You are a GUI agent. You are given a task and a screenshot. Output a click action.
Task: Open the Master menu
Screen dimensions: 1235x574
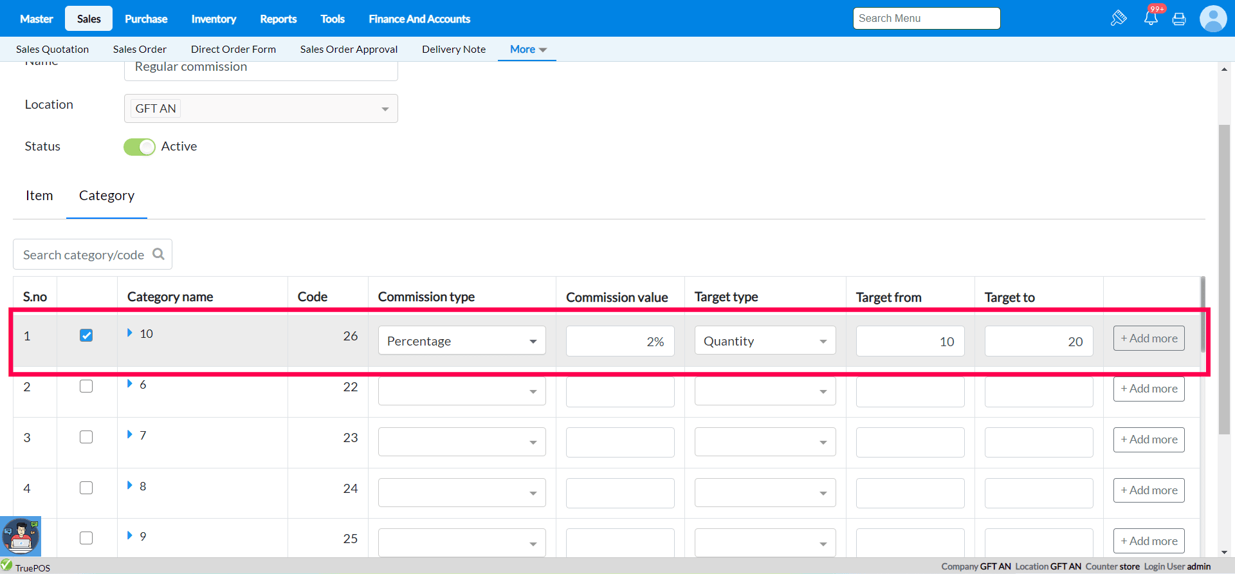(x=37, y=19)
